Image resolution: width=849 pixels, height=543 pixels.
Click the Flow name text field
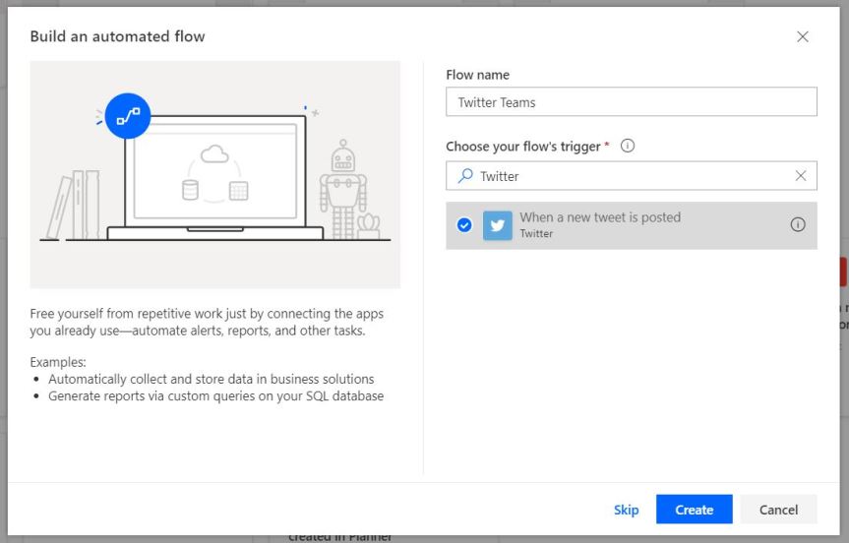pyautogui.click(x=631, y=102)
